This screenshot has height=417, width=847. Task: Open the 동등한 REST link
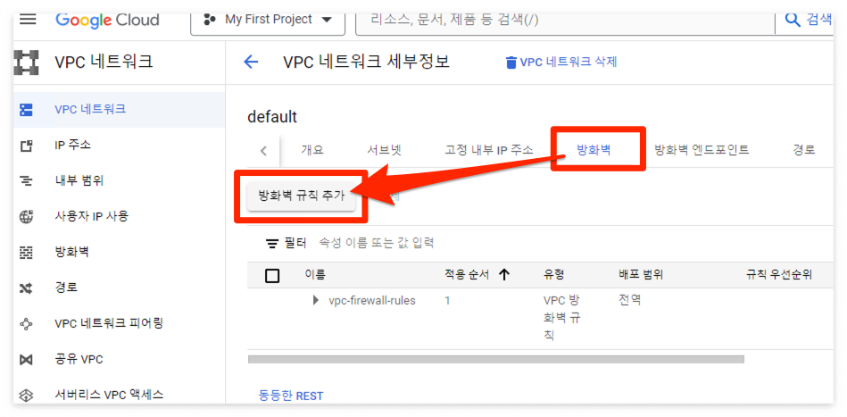pyautogui.click(x=291, y=396)
